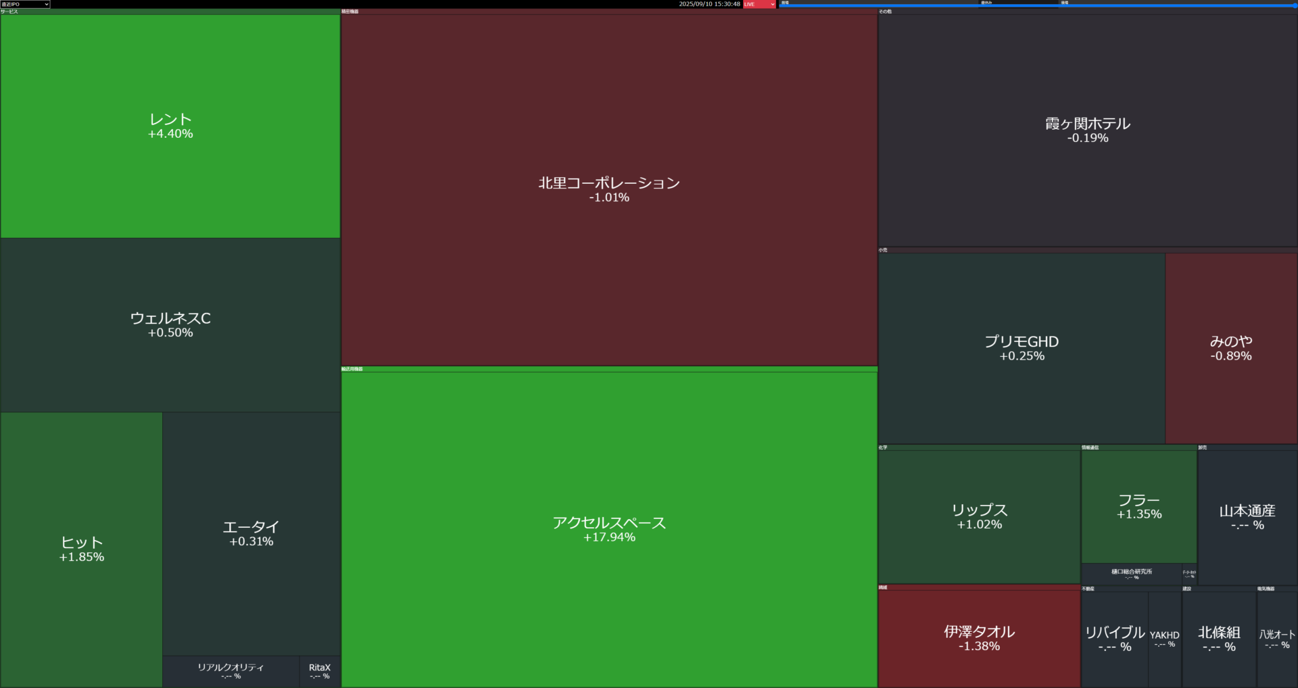The width and height of the screenshot is (1298, 688).
Task: Select the 霞ヶ関ホテル -0.19% tile
Action: click(1088, 130)
